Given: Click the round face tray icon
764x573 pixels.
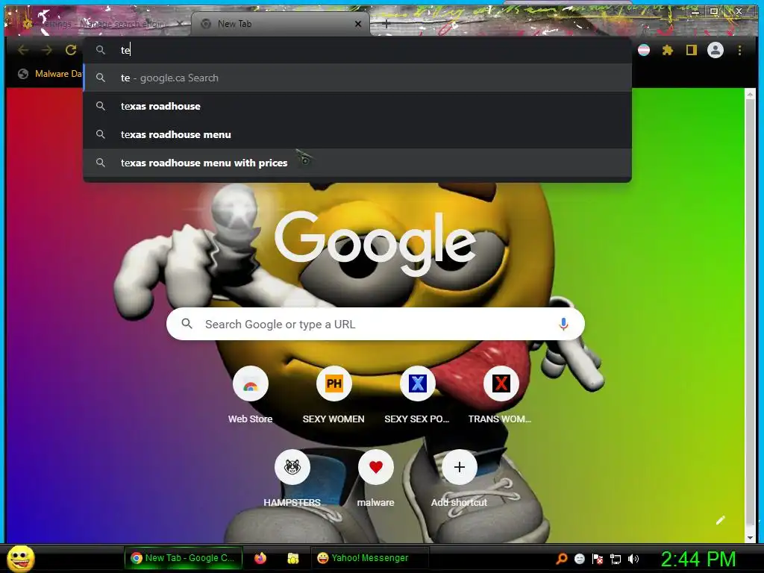Looking at the screenshot, I should click(579, 558).
